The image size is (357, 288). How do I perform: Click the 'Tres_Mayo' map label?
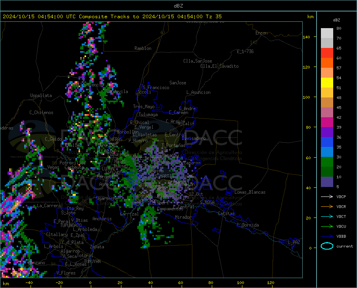144,107
